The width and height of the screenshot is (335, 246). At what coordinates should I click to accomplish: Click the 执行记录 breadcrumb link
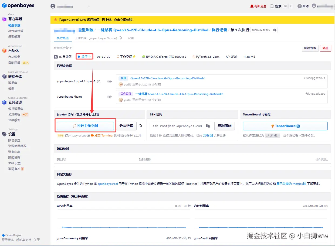219,30
